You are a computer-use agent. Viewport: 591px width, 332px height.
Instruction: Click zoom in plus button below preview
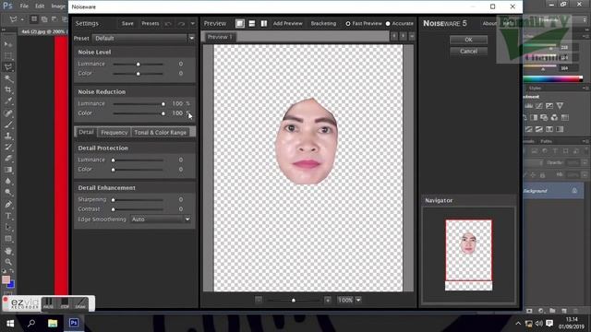pyautogui.click(x=328, y=300)
